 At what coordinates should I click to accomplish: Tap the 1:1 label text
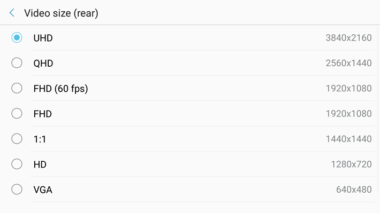pos(40,139)
